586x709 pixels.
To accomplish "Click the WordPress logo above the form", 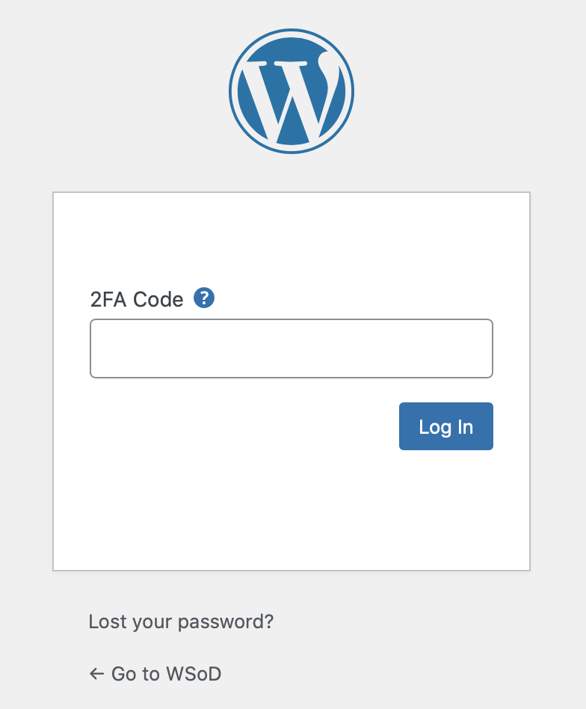I will point(291,90).
